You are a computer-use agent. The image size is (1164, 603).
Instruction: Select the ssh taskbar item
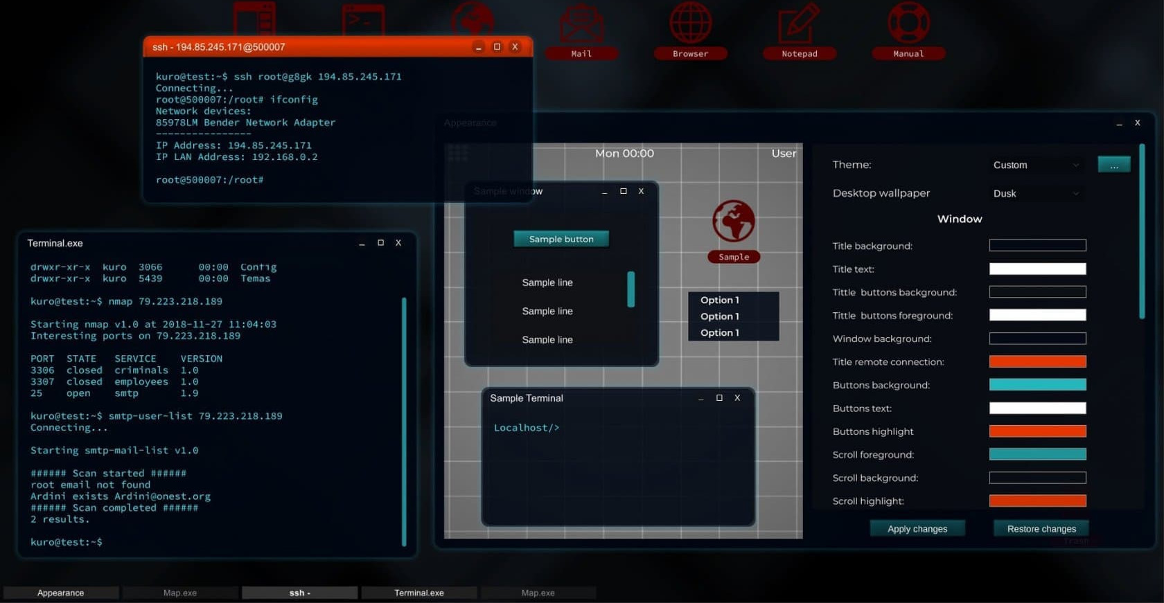pos(299,593)
